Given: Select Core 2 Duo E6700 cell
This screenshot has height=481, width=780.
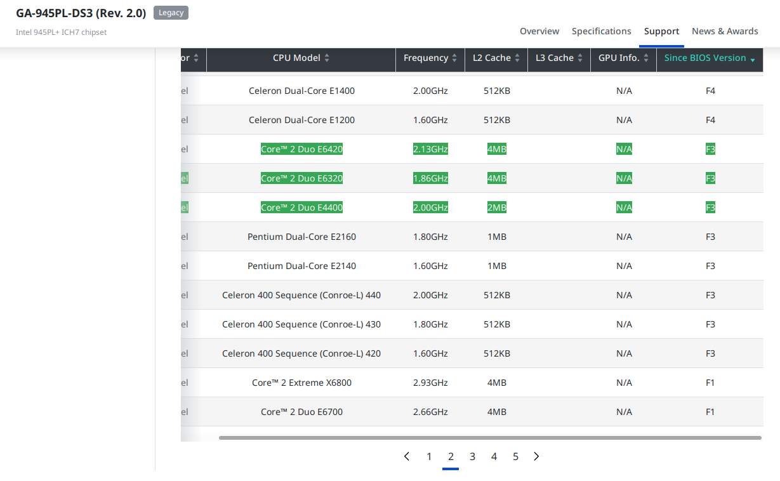Looking at the screenshot, I should coord(301,412).
